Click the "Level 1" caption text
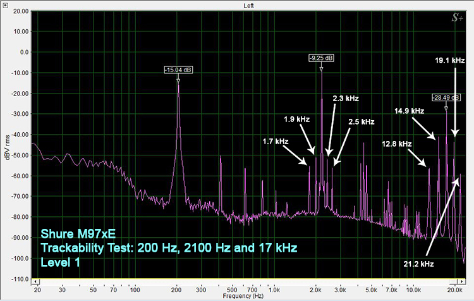Image resolution: width=474 pixels, height=301 pixels. pyautogui.click(x=61, y=261)
